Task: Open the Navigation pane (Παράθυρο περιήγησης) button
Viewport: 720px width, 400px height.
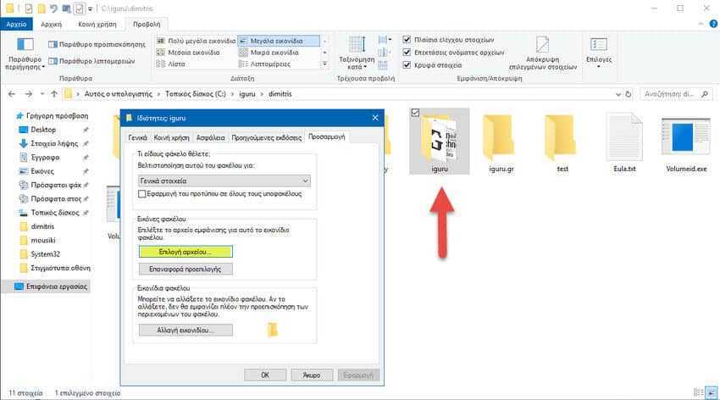Action: 25,54
